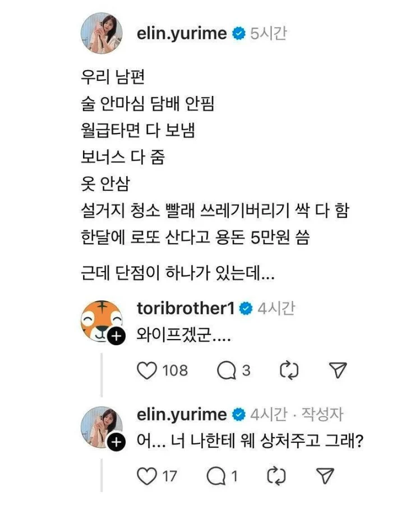Share toribrother1's reply via the send icon
Screen dimensions: 420x523
338,370
